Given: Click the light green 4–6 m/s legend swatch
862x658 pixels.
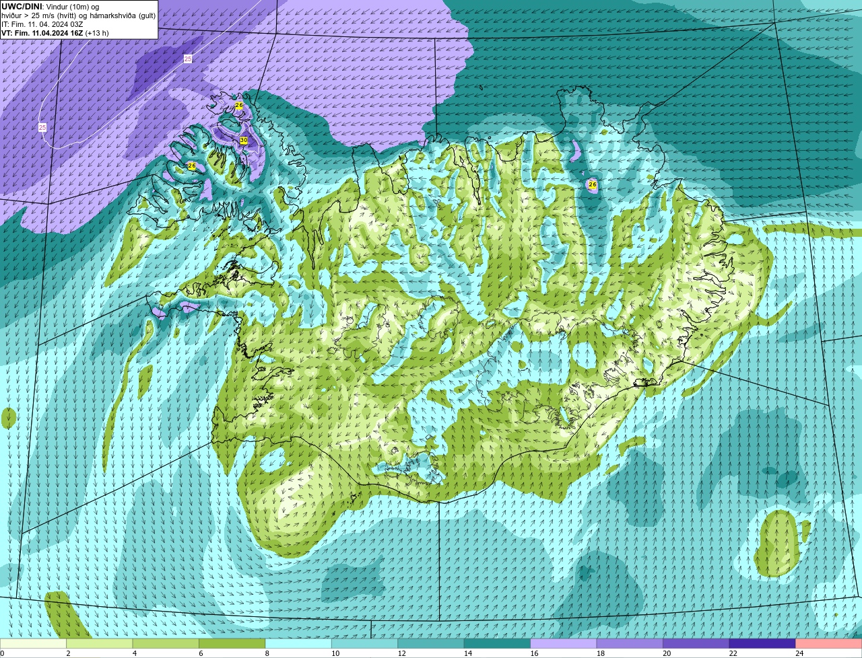Looking at the screenshot, I should coord(166,643).
